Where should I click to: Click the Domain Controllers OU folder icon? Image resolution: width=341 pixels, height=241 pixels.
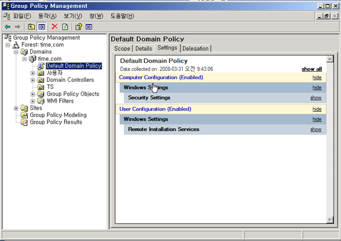point(41,80)
